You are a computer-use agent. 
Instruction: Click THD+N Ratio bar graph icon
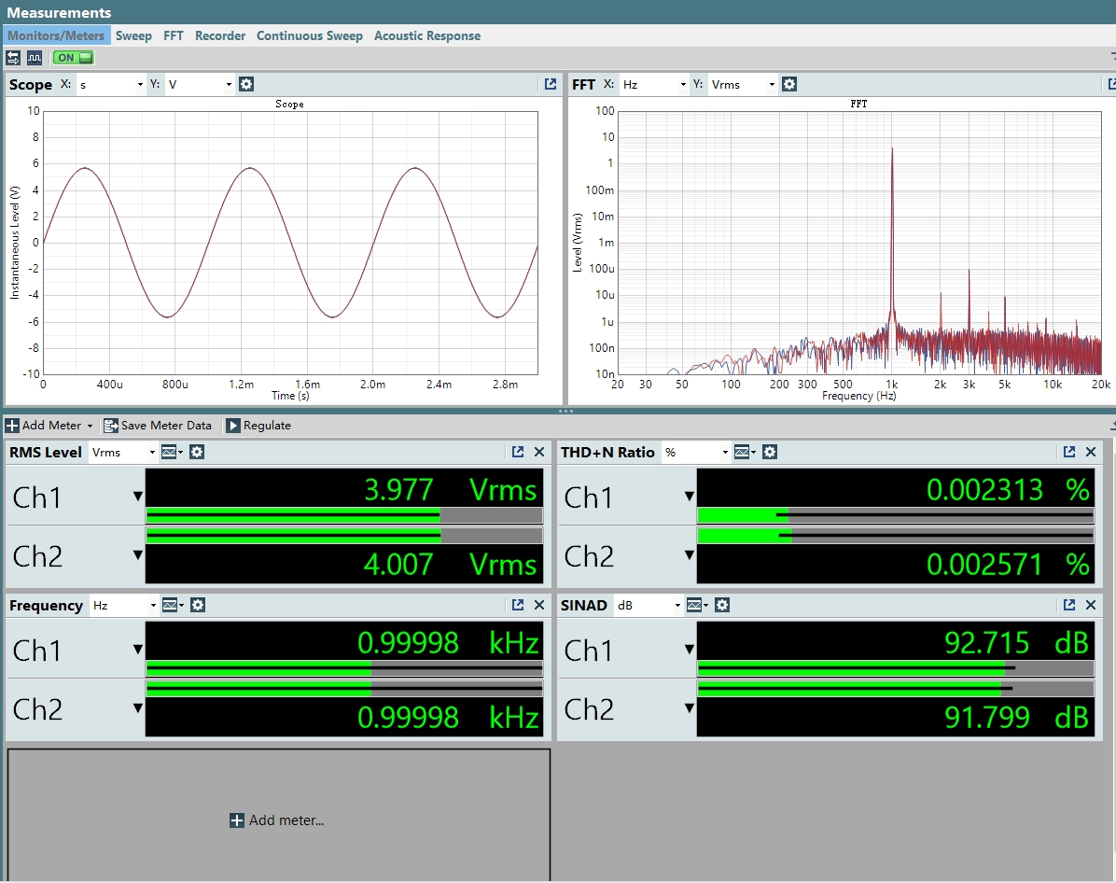[x=742, y=452]
